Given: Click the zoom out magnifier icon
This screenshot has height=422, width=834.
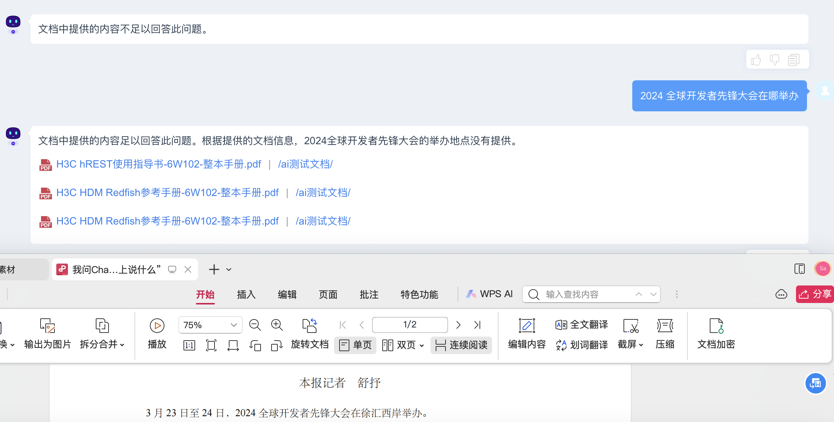Looking at the screenshot, I should pos(255,325).
